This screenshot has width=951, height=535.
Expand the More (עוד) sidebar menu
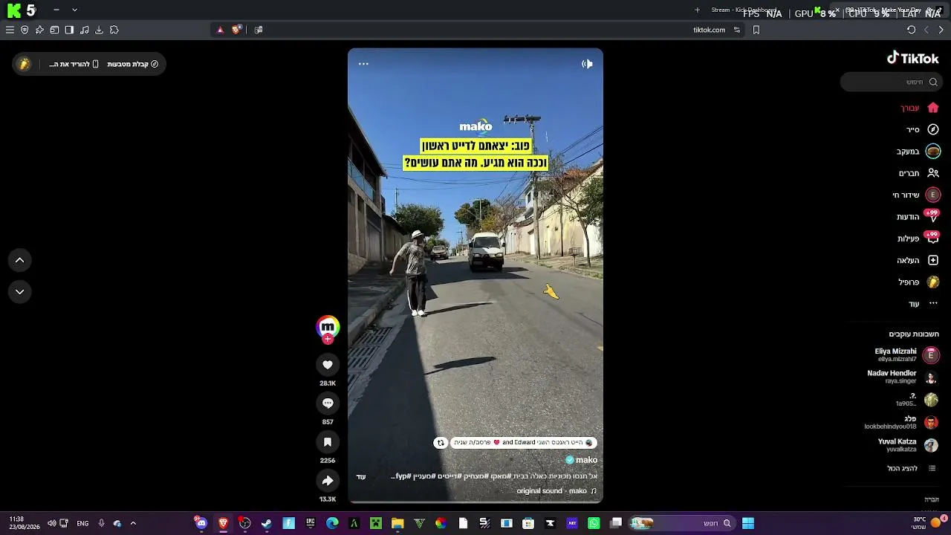pyautogui.click(x=924, y=304)
